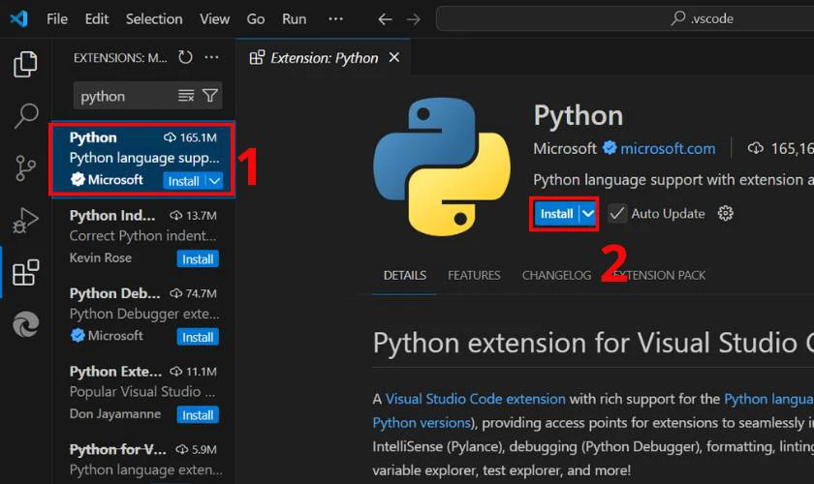
Task: Open the Python versions link
Action: click(x=421, y=423)
